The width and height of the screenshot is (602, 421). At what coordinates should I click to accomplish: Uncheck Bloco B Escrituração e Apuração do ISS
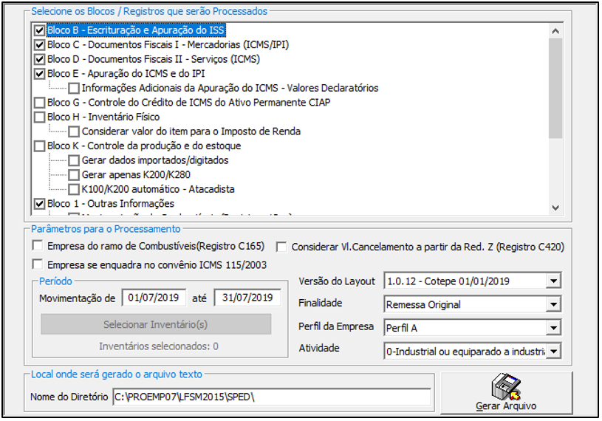tap(40, 31)
